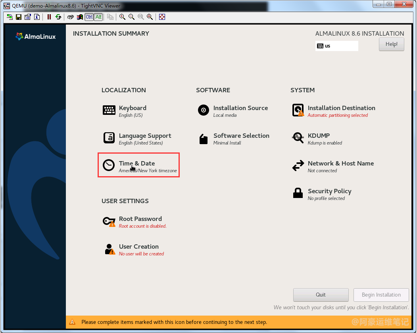Open the Security Policy lock icon

[298, 193]
